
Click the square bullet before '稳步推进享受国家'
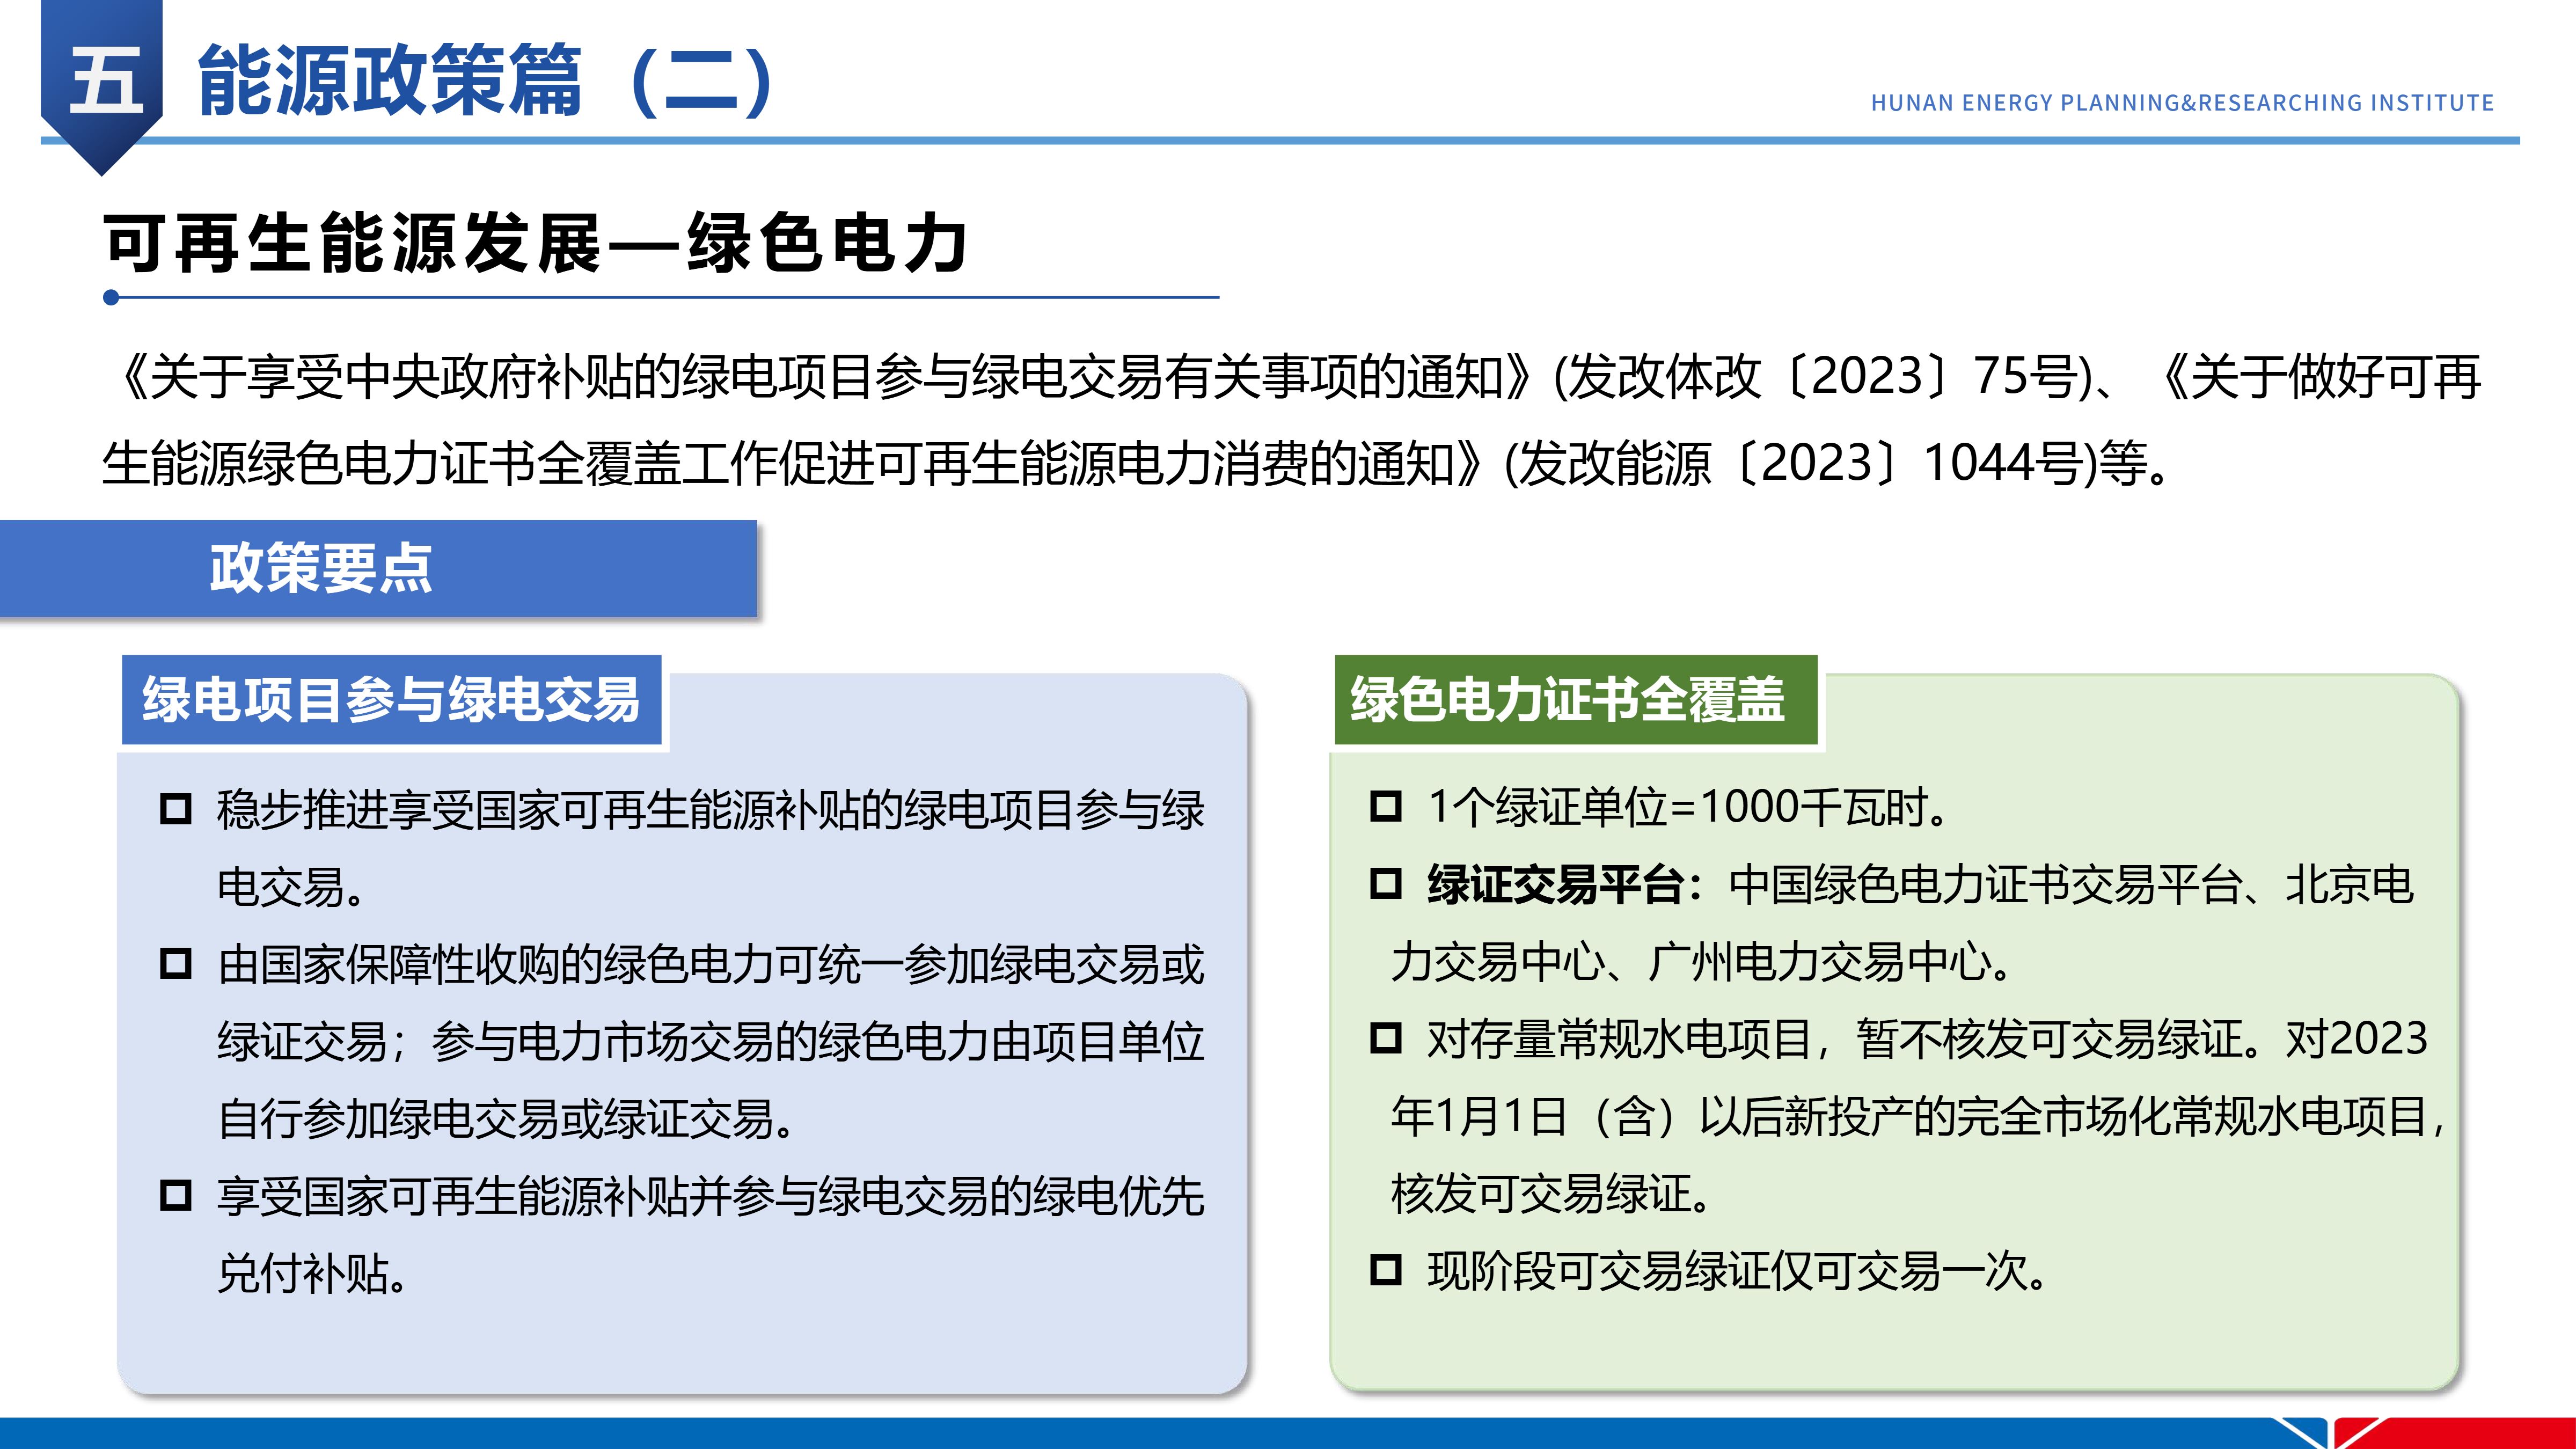(176, 809)
